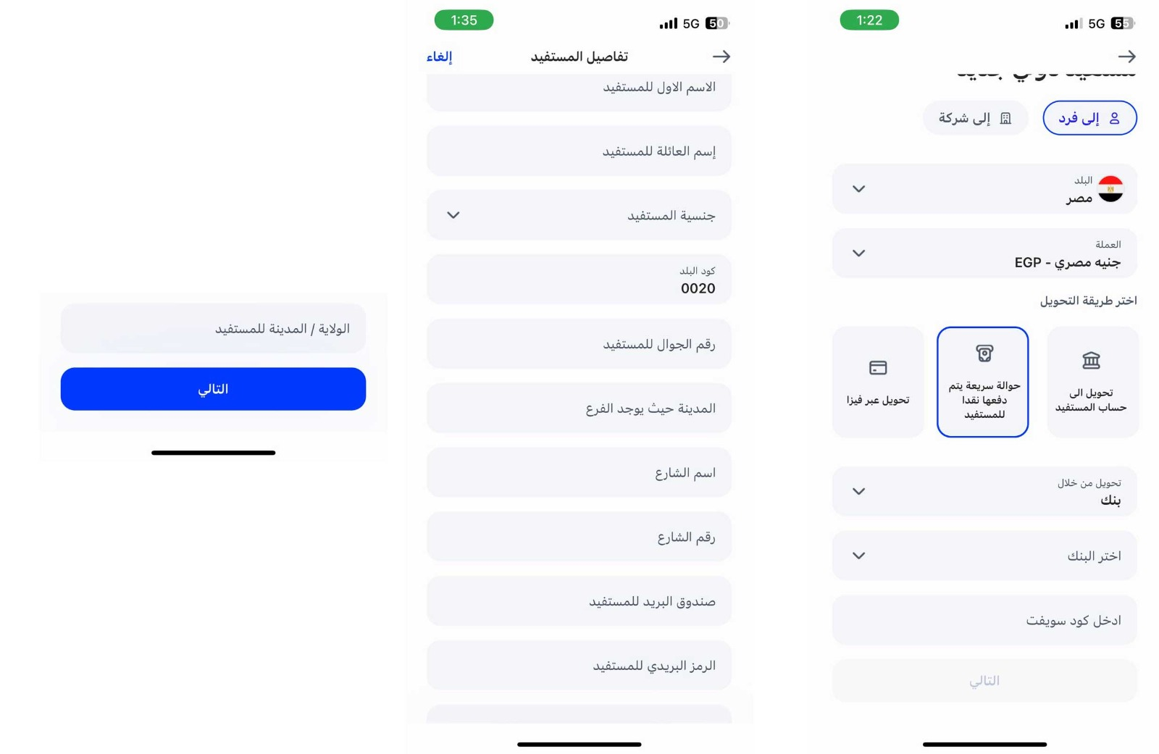Tap the cash pickup icon

pyautogui.click(x=984, y=353)
